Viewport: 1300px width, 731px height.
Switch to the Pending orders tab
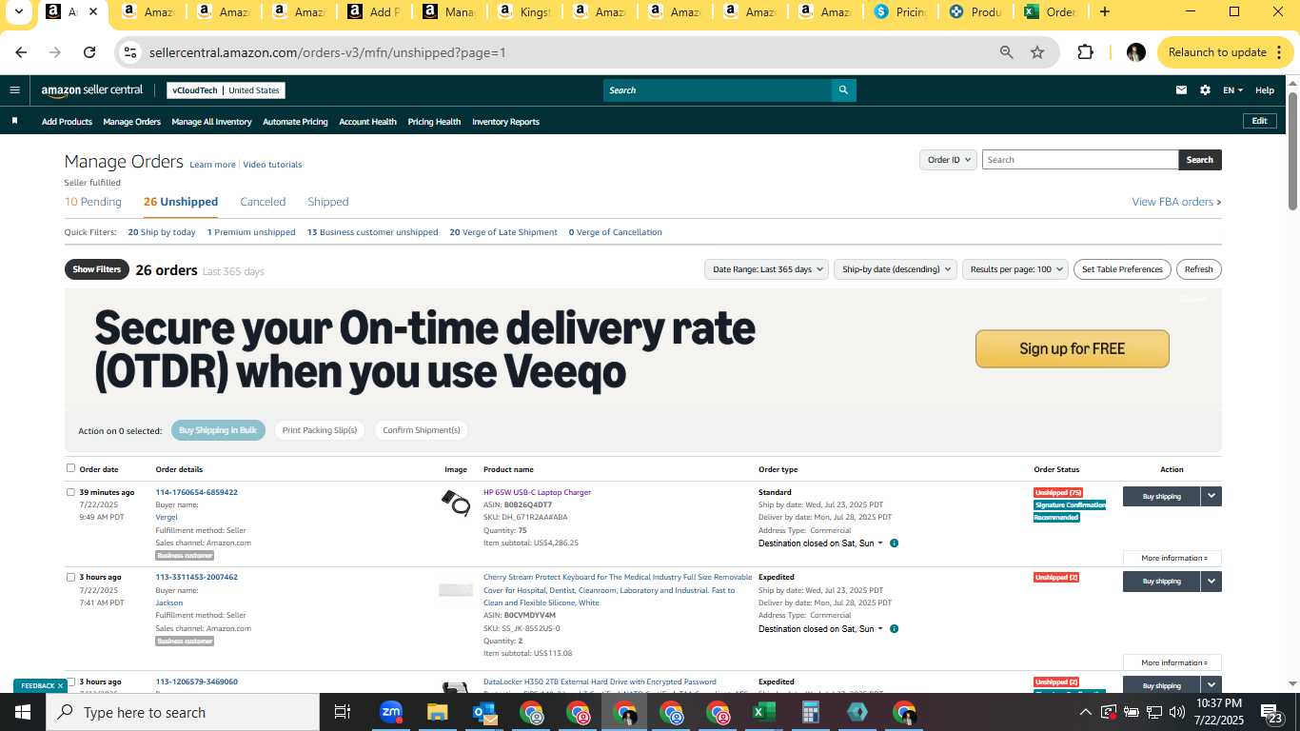pyautogui.click(x=93, y=202)
